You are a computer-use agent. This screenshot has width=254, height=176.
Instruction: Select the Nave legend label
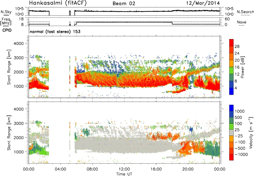tap(242, 22)
